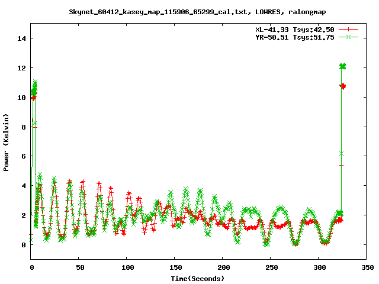Click the x-axis tick value 350

(367, 267)
